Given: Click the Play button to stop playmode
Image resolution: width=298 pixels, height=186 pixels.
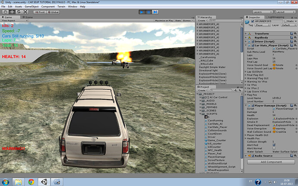Looking at the screenshot, I should coord(142,12).
